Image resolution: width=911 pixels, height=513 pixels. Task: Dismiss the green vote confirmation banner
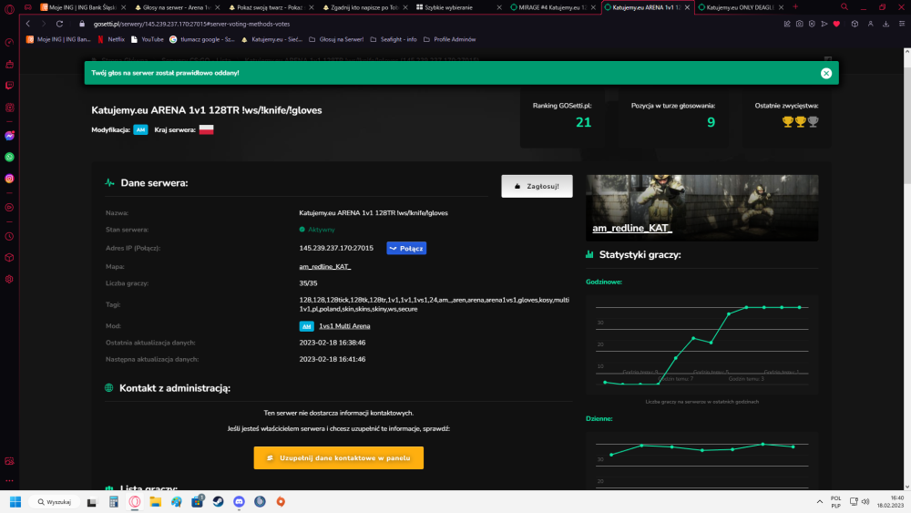pos(826,73)
